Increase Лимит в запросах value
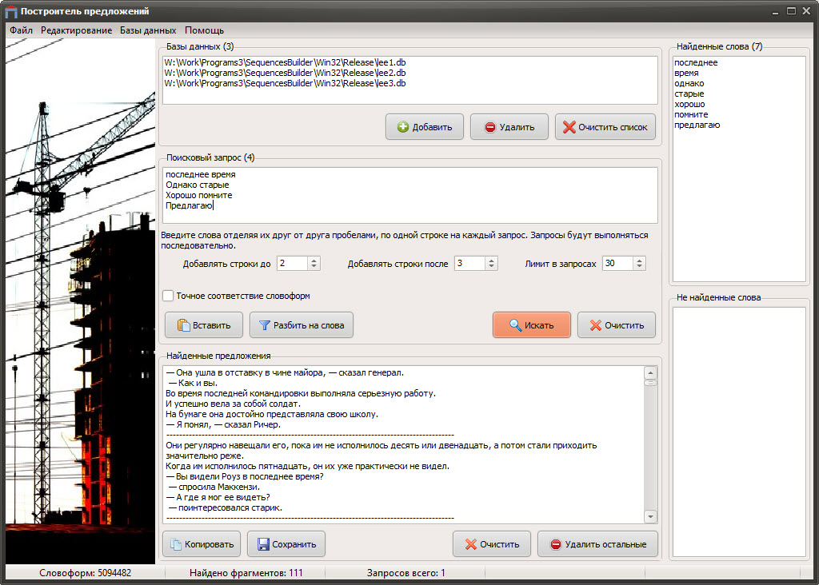Screen dimensions: 819x585 coord(639,261)
